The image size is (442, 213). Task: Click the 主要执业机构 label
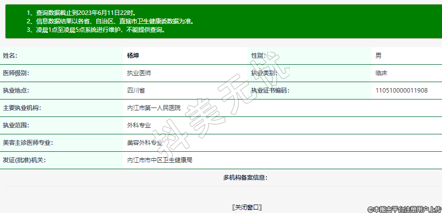[22, 108]
